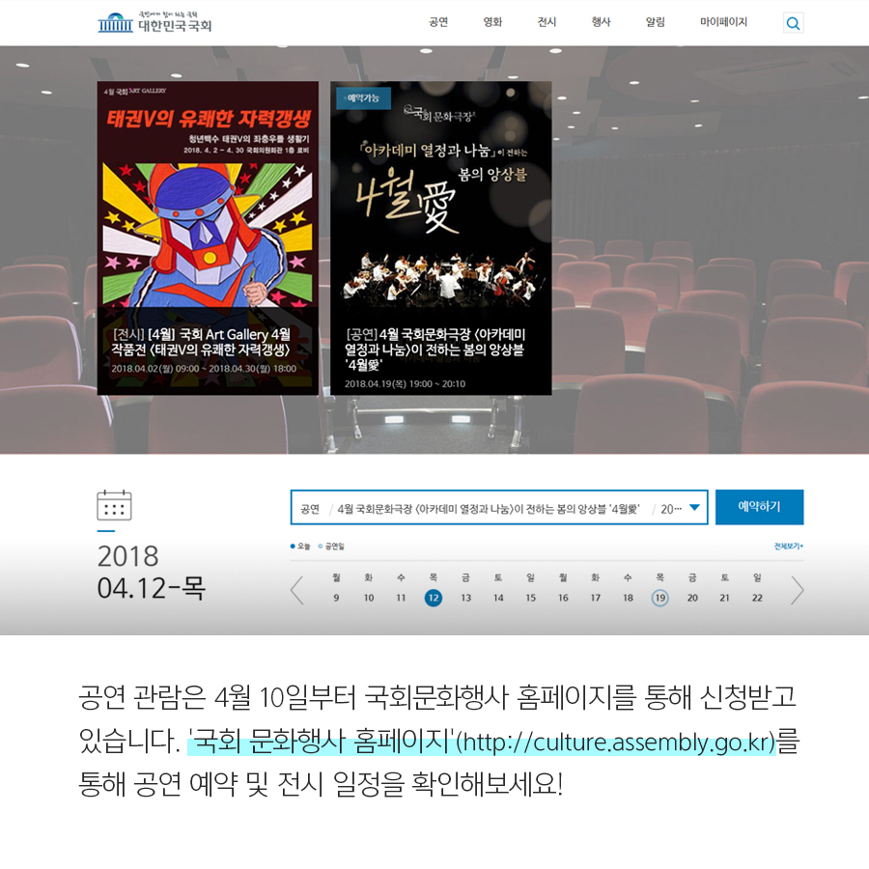869x869 pixels.
Task: Select date 9 (월) in calendar
Action: point(336,598)
